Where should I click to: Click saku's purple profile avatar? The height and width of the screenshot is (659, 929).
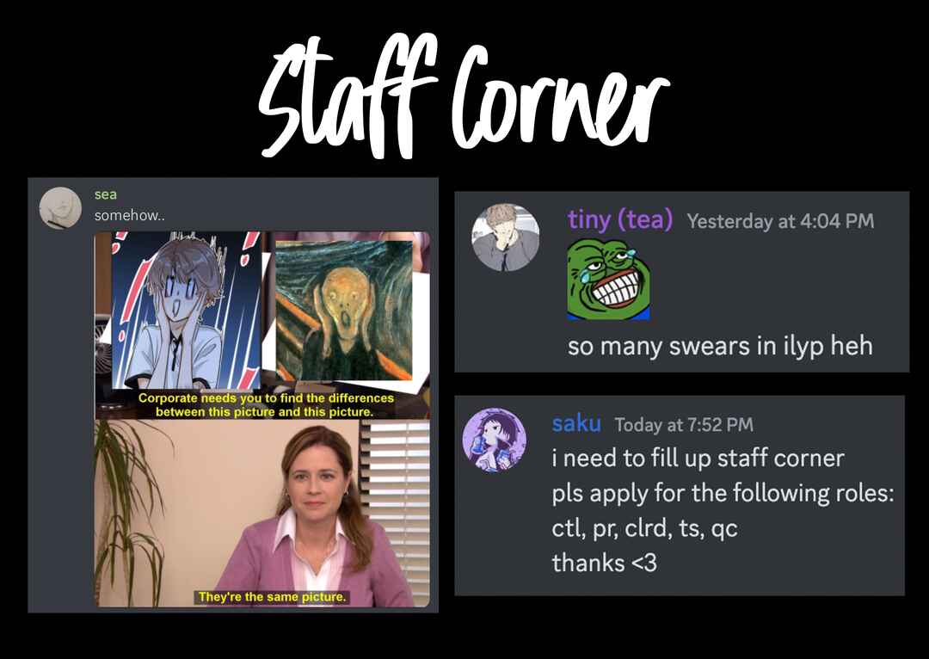click(x=494, y=440)
